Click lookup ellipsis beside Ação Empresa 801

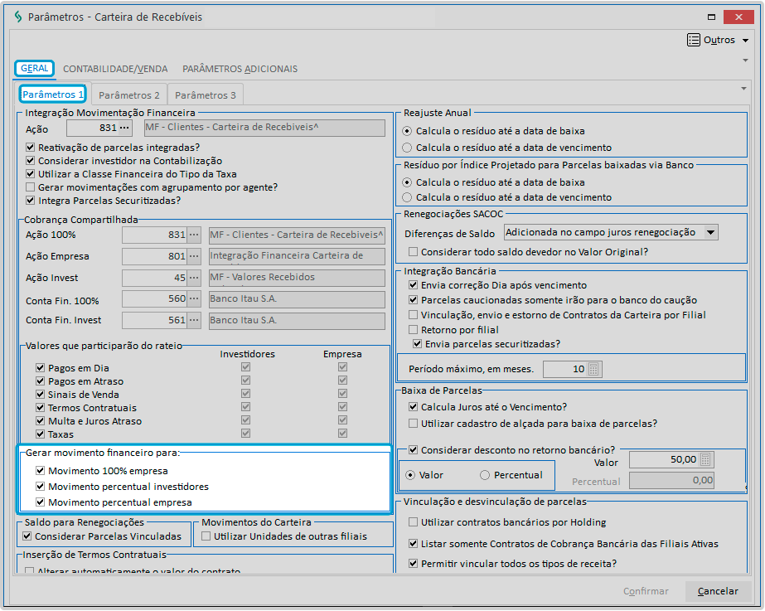click(x=195, y=256)
